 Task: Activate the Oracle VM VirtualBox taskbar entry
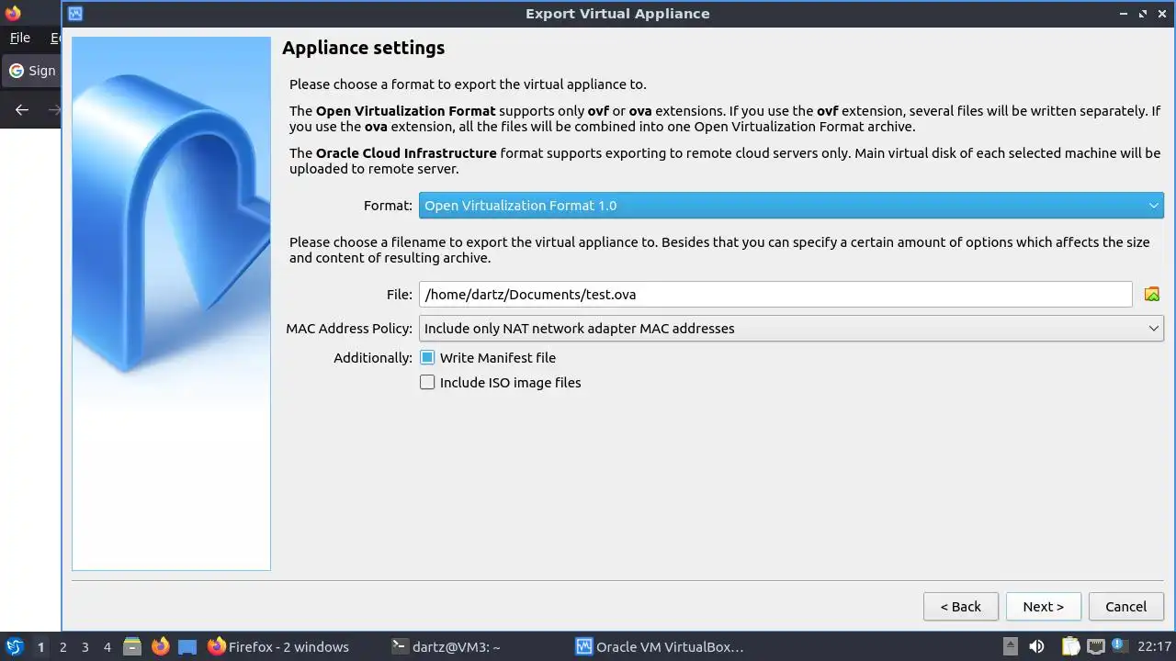click(660, 646)
